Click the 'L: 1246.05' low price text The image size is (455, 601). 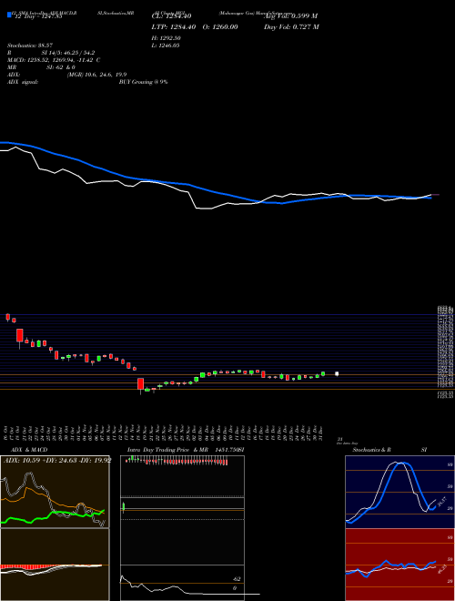[166, 46]
